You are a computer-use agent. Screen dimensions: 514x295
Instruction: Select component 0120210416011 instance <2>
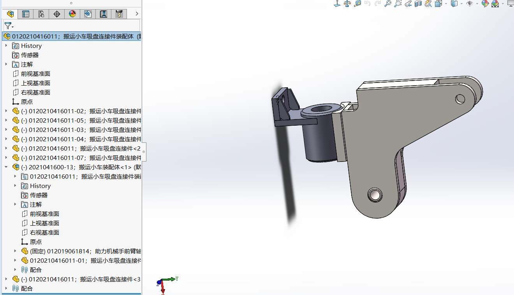click(77, 148)
